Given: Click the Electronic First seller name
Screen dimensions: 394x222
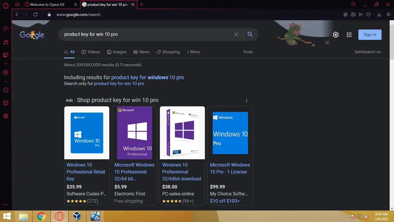Looking at the screenshot, I should pyautogui.click(x=130, y=194).
